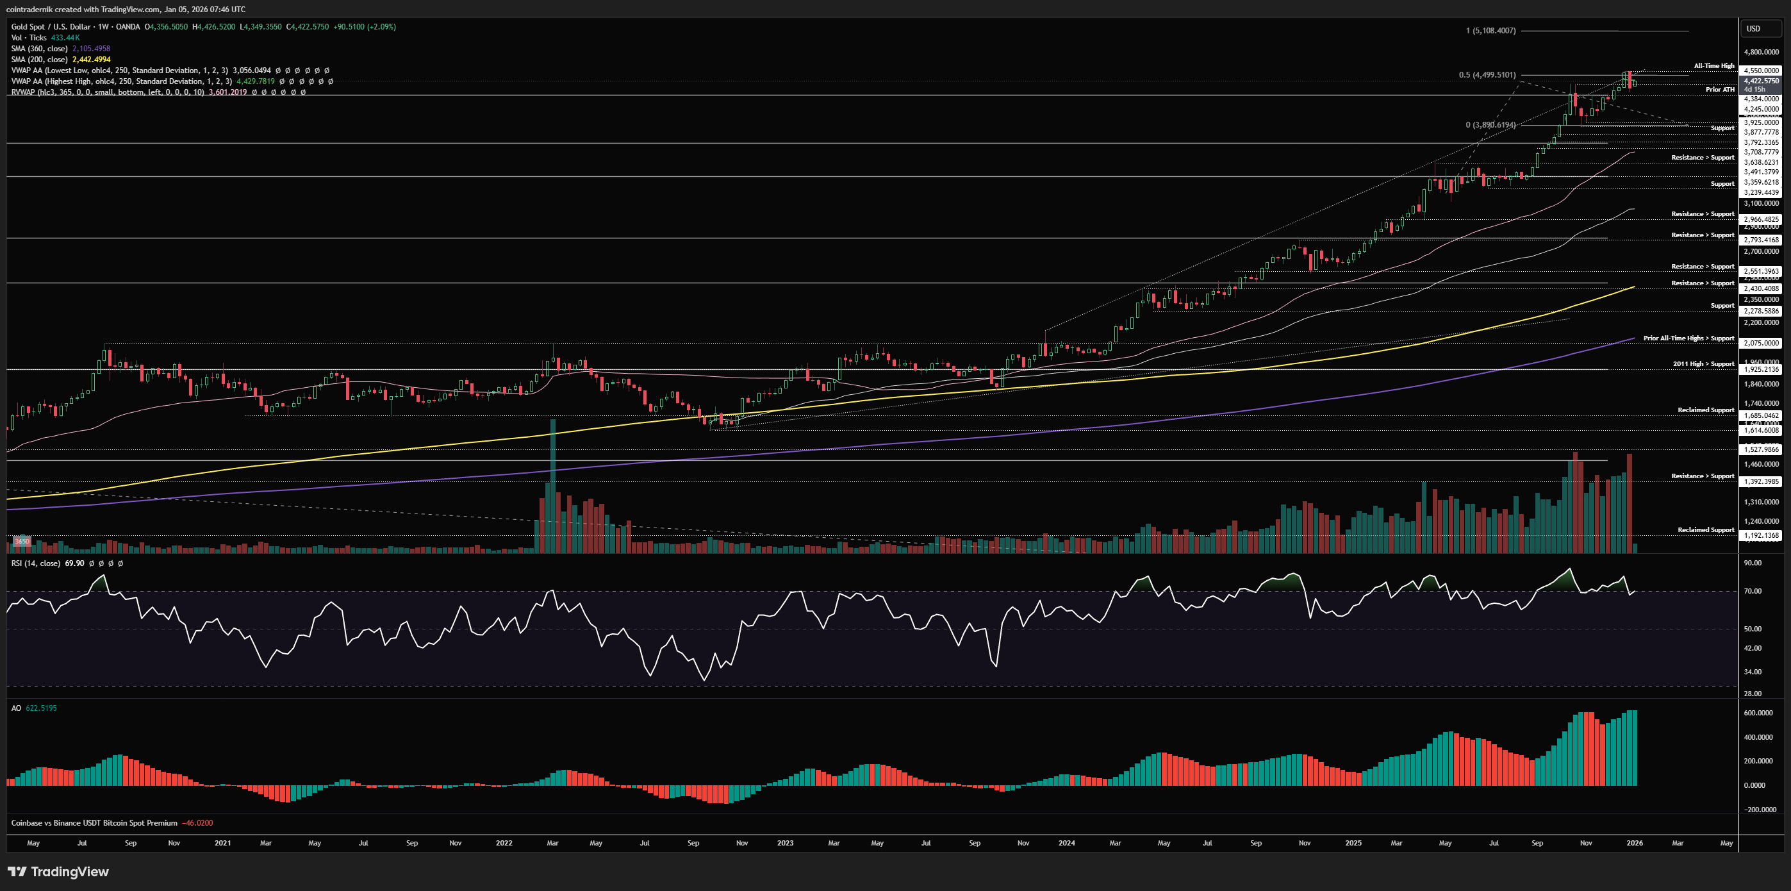
Task: Click the 2011 High > Support label
Action: [1703, 364]
